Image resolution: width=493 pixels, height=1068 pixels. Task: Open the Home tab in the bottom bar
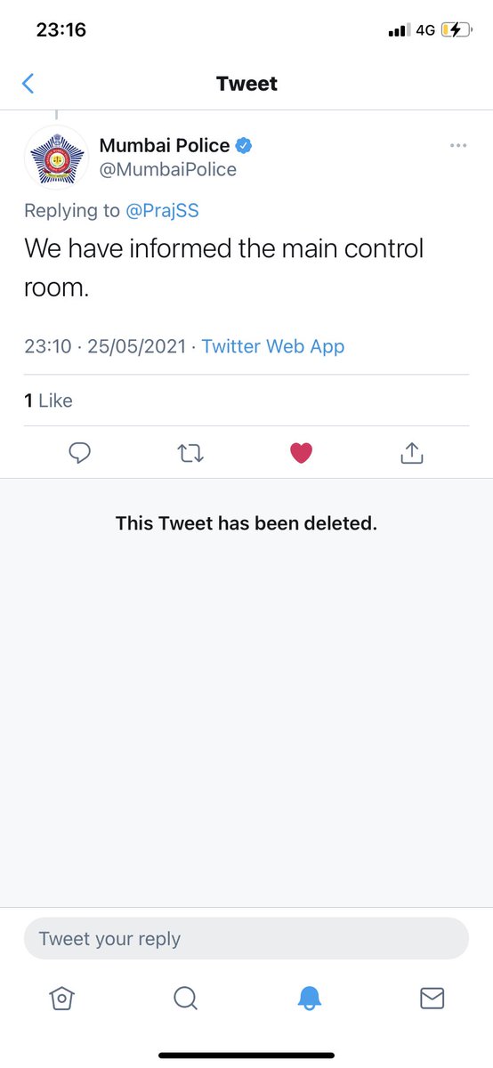coord(61,999)
